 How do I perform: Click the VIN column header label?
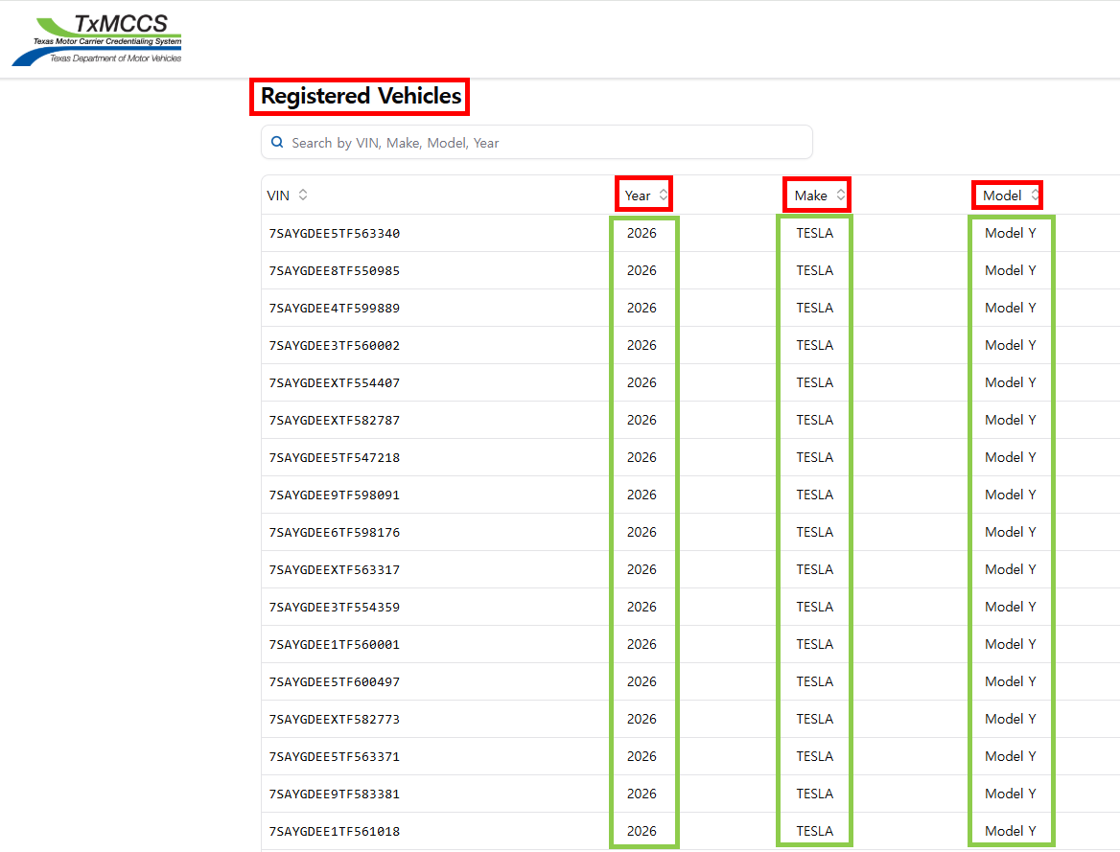tap(278, 196)
